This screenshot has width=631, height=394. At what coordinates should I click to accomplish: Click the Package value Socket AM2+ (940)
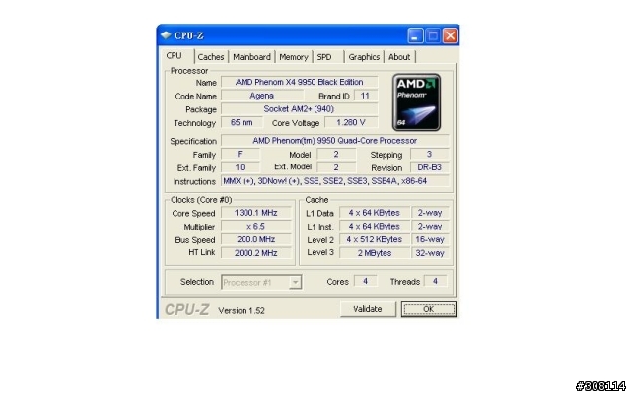pyautogui.click(x=300, y=109)
